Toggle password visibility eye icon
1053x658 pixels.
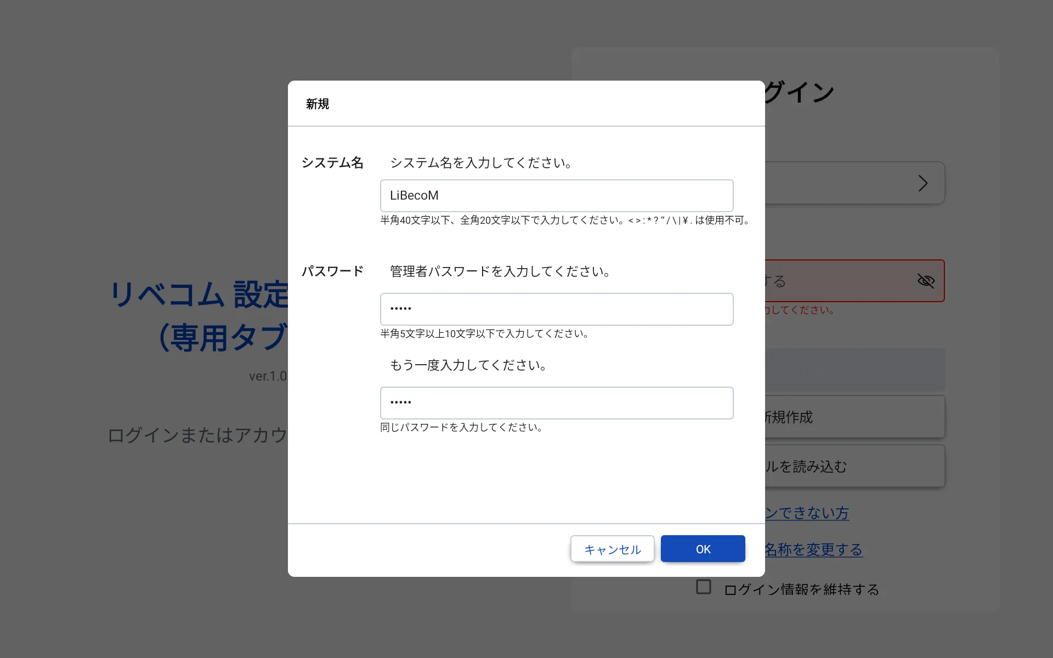point(926,281)
